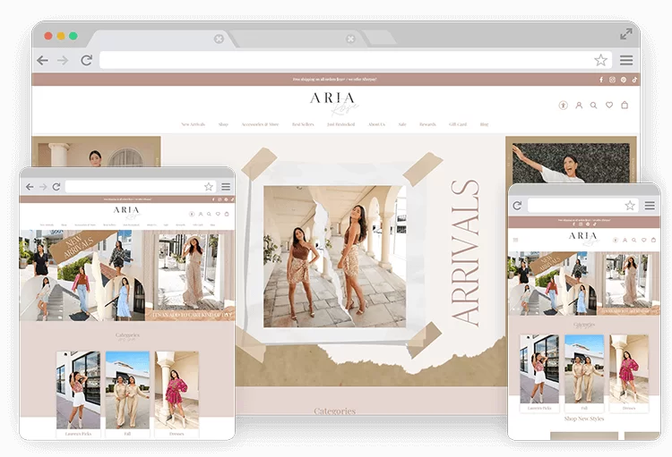Click the address bar of the desktop browser
The height and width of the screenshot is (457, 672).
(345, 60)
